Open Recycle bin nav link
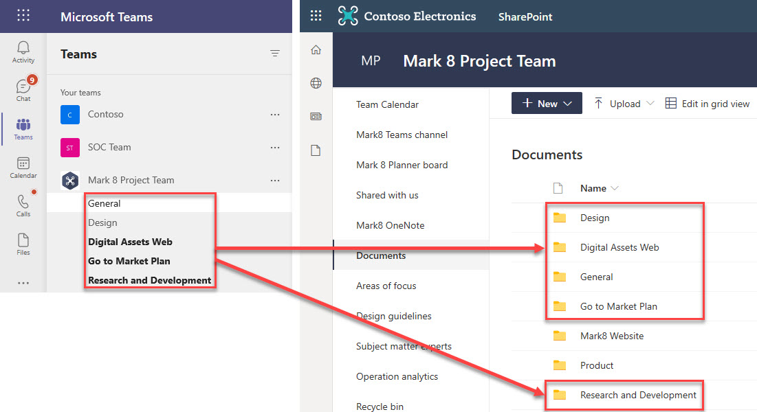 tap(380, 407)
